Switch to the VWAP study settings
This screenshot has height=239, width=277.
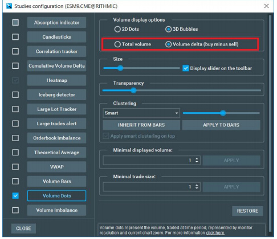(56, 167)
